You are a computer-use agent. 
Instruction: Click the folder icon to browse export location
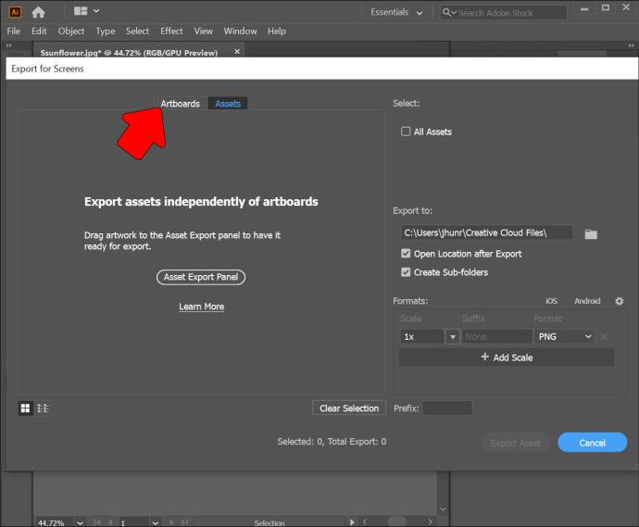click(x=591, y=234)
